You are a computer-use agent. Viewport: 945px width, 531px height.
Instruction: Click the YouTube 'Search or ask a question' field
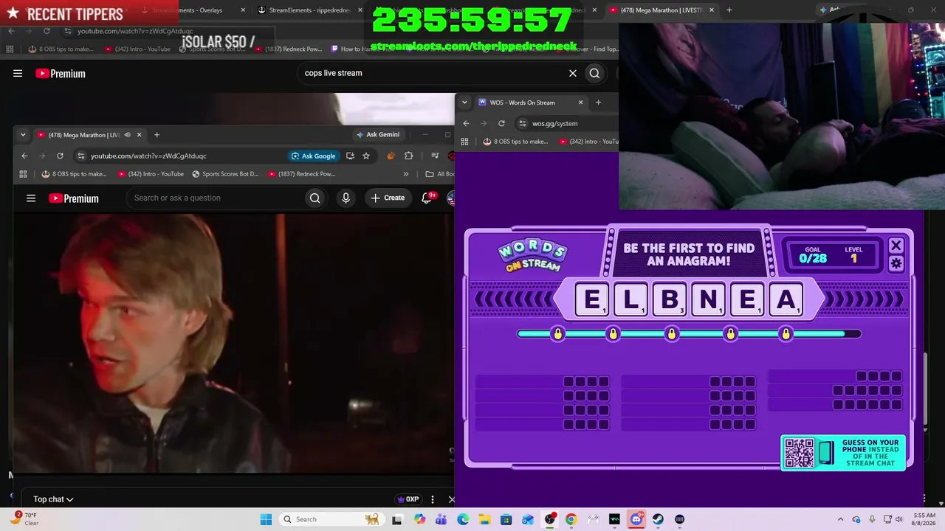[x=215, y=198]
